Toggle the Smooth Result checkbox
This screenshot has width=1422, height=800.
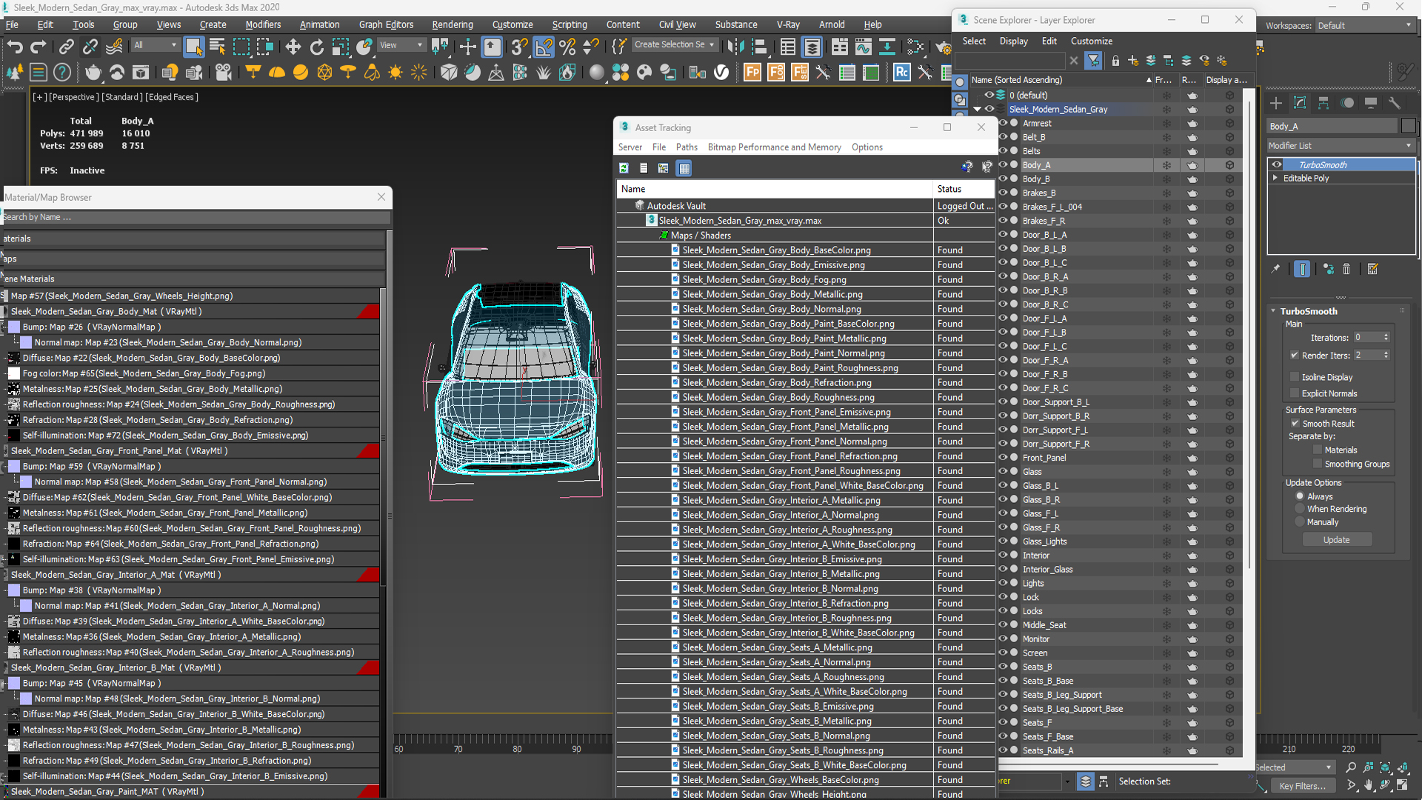click(x=1295, y=424)
